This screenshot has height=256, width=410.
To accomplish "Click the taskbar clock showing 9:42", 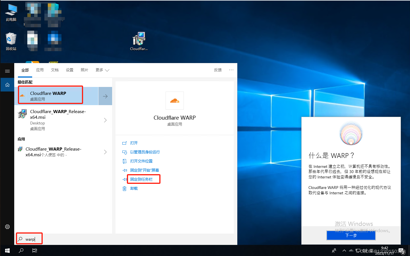I will 385,251.
